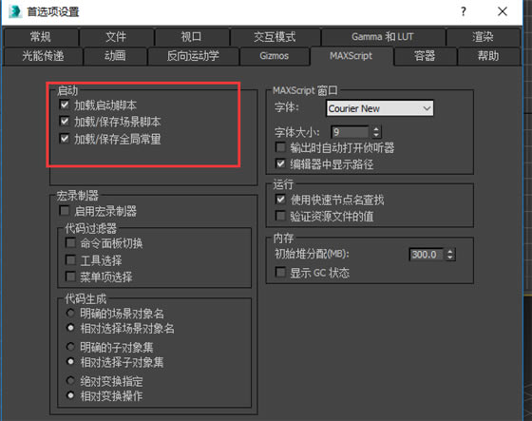Screen dimensions: 532x421
Task: Open the 视口 tab
Action: [x=191, y=37]
